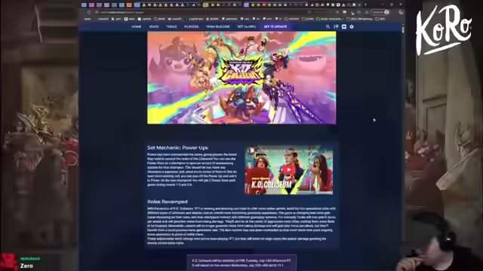Viewport: 483px width, 271px height.
Task: Open the SET 14 INFO page
Action: pos(247,27)
